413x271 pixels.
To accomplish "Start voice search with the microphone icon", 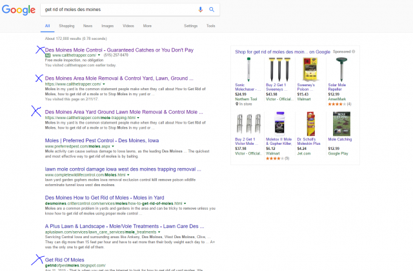I will click(201, 10).
